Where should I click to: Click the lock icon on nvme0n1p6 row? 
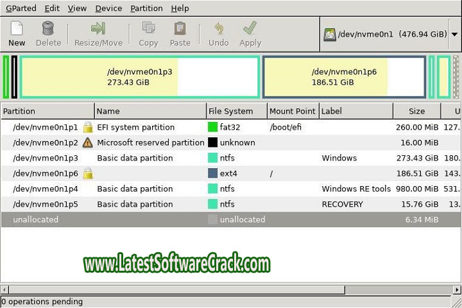pos(88,173)
